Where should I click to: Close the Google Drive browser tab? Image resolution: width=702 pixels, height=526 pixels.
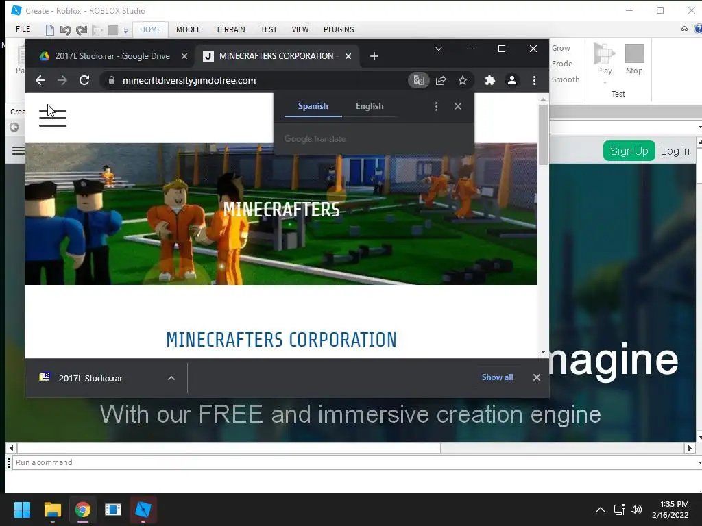click(x=184, y=56)
